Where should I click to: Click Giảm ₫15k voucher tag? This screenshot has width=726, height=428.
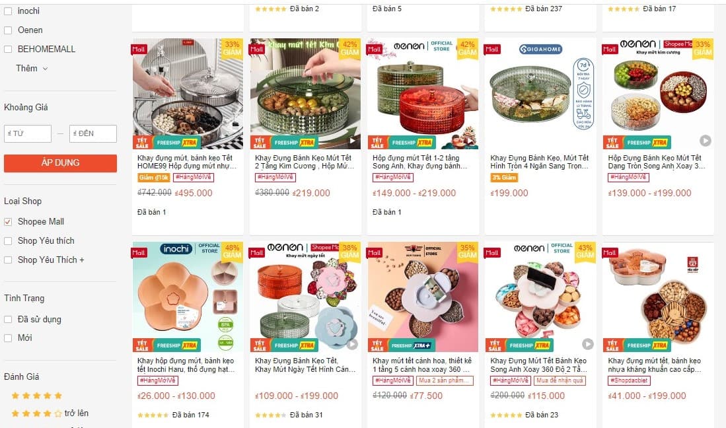tap(154, 177)
